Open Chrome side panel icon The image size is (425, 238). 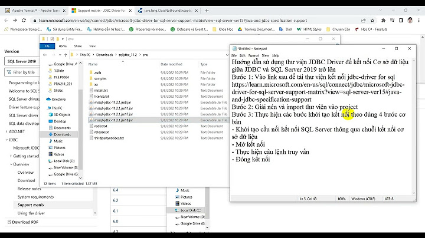(x=401, y=20)
